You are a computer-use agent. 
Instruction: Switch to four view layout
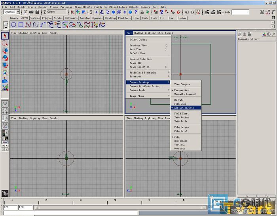pos(5,111)
